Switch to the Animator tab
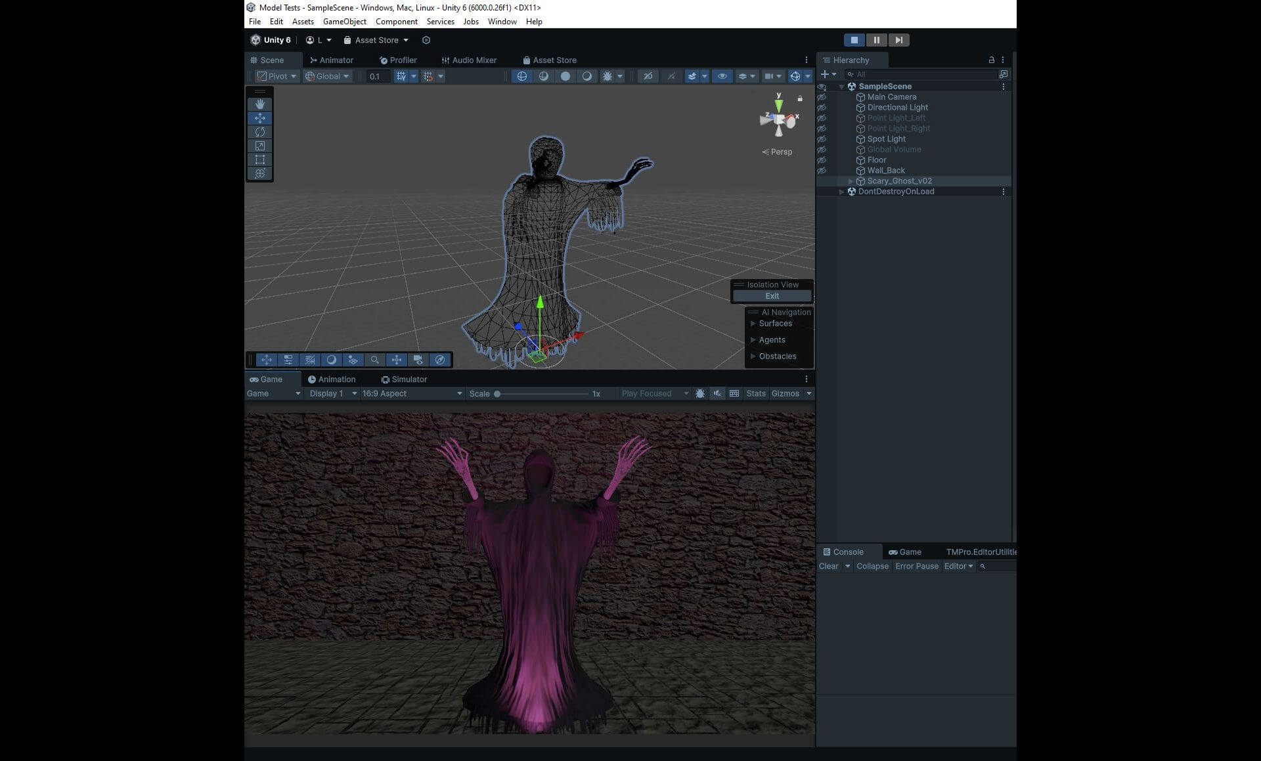Viewport: 1261px width, 761px height. 332,60
